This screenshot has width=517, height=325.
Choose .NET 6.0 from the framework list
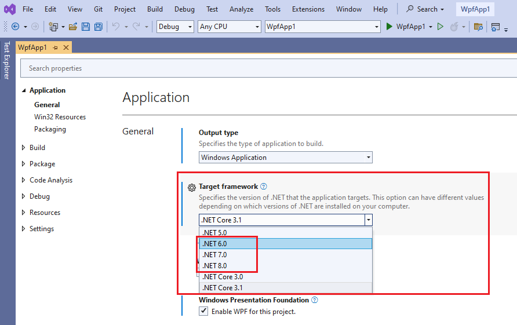coord(286,243)
